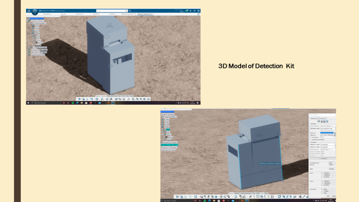Open the green user avatar in the top window header
Image resolution: width=359 pixels, height=202 pixels.
(187, 11)
